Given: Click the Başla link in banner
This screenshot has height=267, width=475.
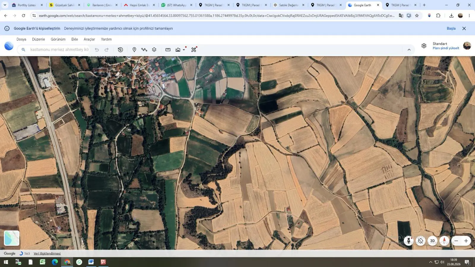Looking at the screenshot, I should click(451, 28).
